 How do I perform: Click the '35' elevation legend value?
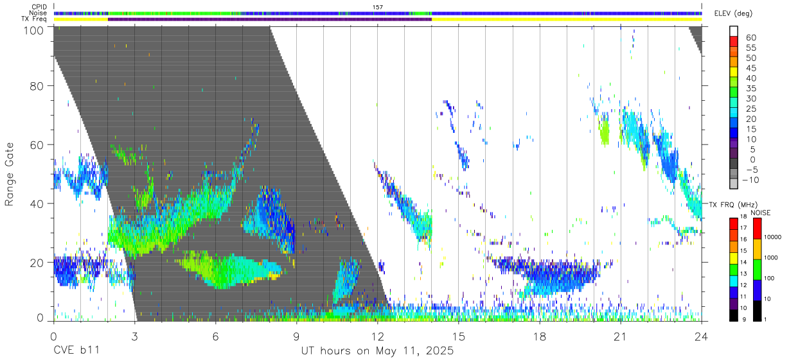(750, 89)
